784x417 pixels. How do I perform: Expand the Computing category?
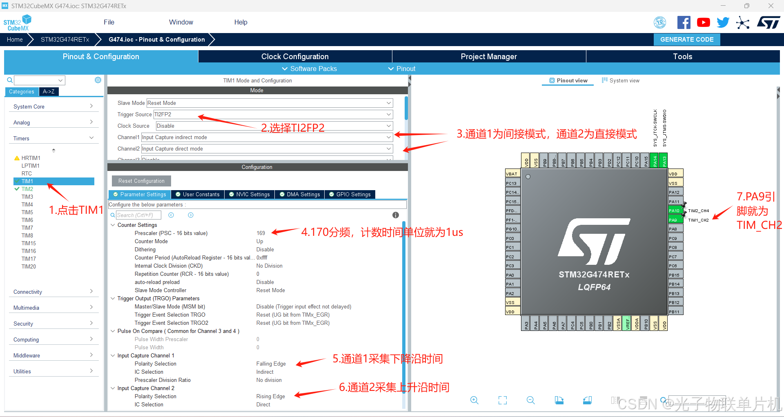tap(53, 339)
